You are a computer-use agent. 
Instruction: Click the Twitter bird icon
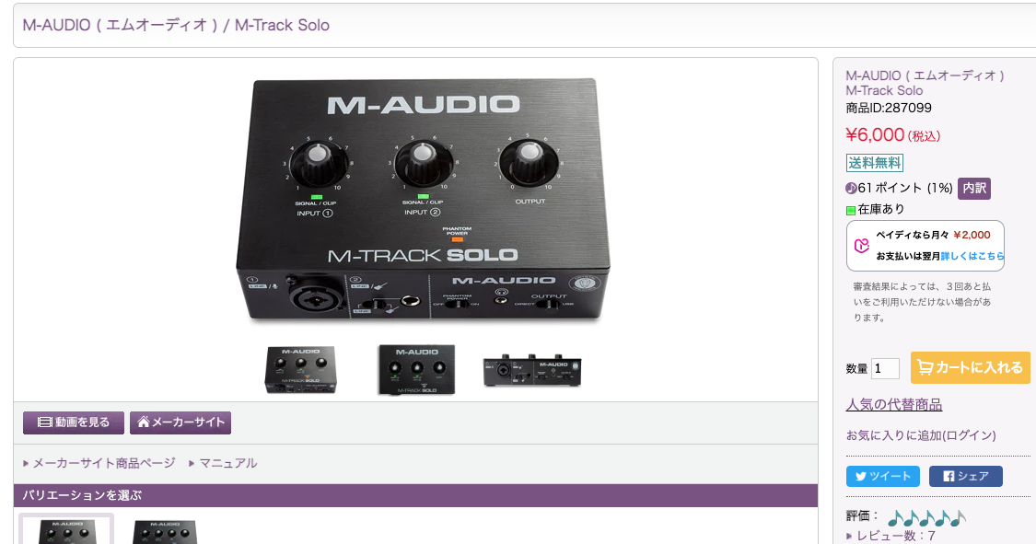click(x=861, y=476)
